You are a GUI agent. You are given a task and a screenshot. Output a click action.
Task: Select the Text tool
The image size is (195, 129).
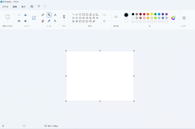[55, 15]
